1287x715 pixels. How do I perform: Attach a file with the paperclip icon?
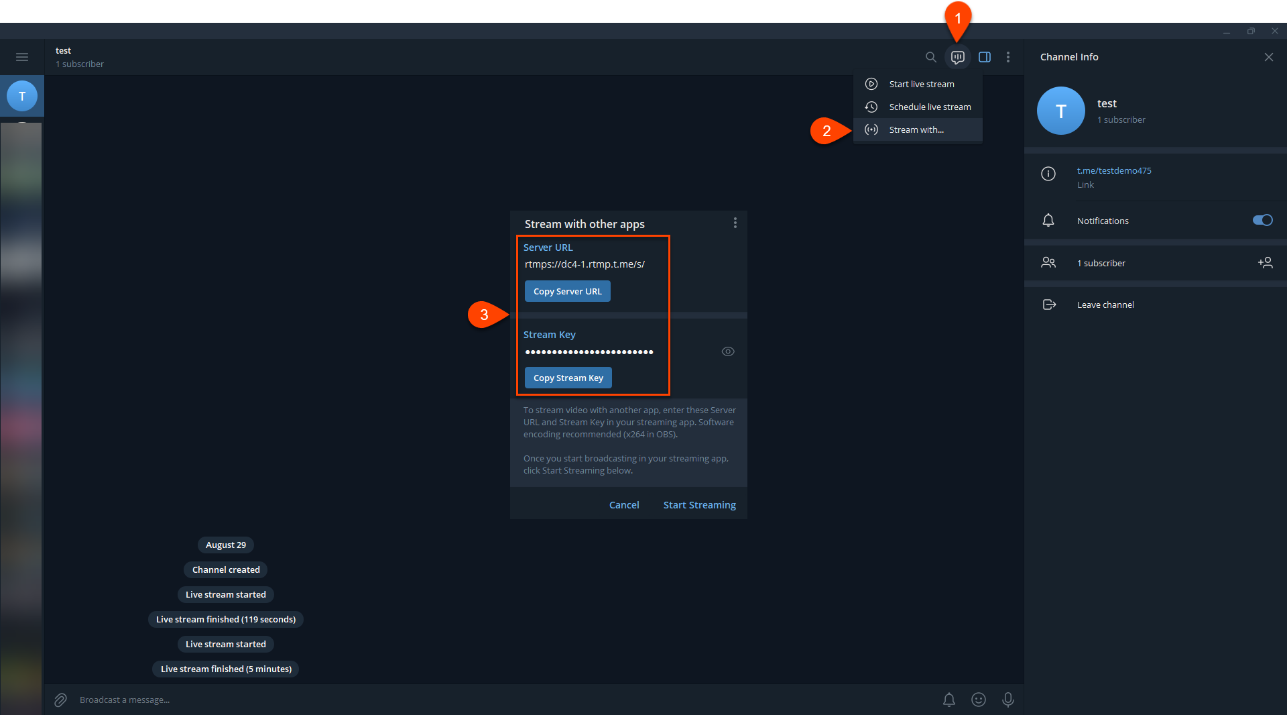[x=60, y=700]
